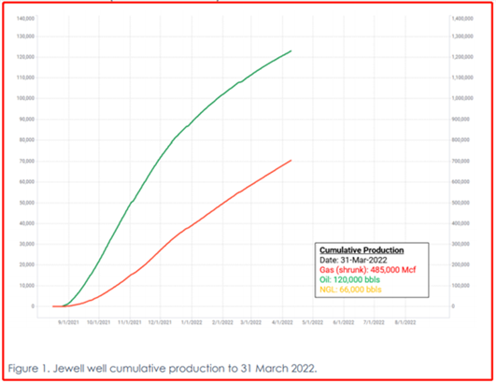The width and height of the screenshot is (496, 383).
Task: Click the 3/1/2022 x-axis date label
Action: pos(251,322)
